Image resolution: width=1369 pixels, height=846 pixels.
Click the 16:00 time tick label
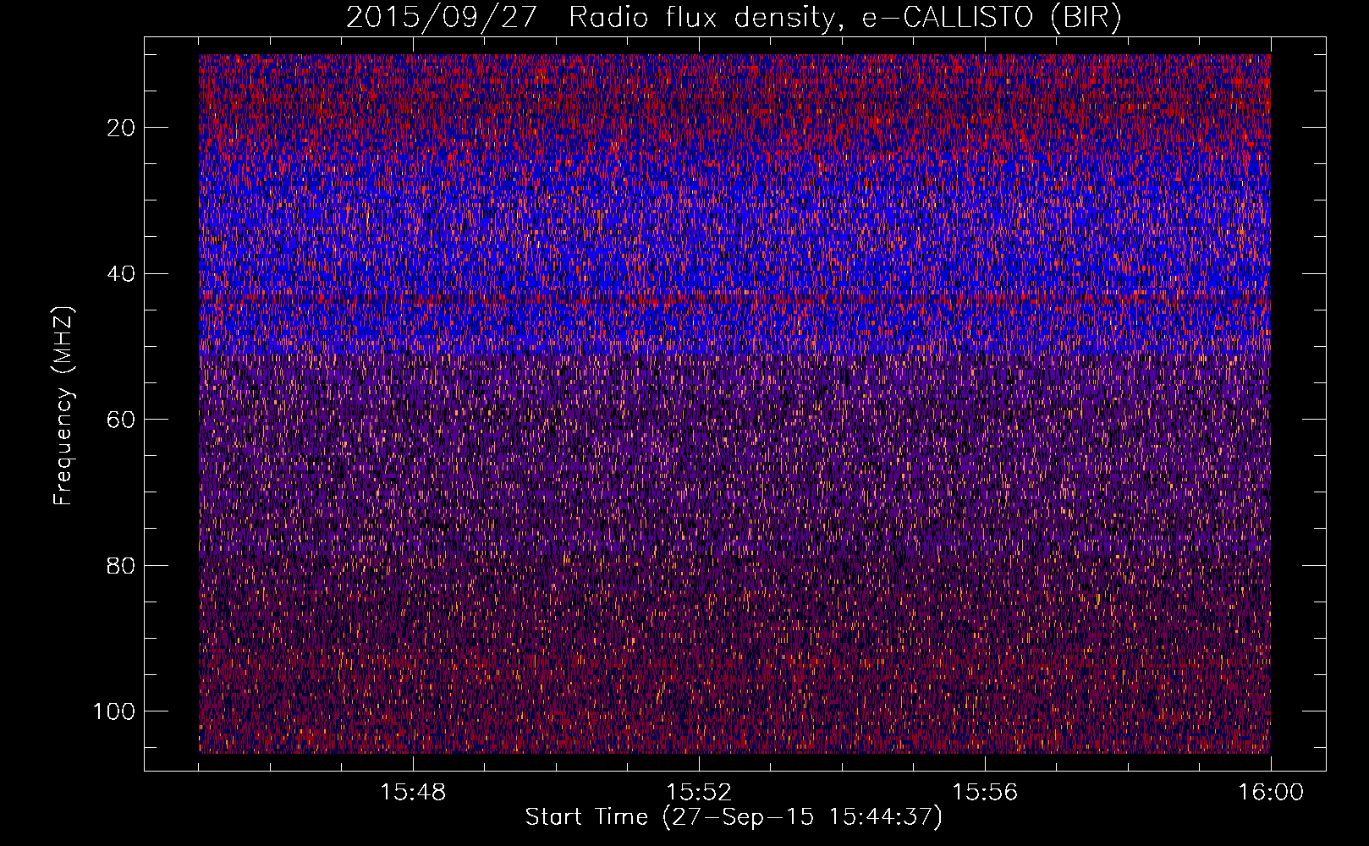[1271, 793]
